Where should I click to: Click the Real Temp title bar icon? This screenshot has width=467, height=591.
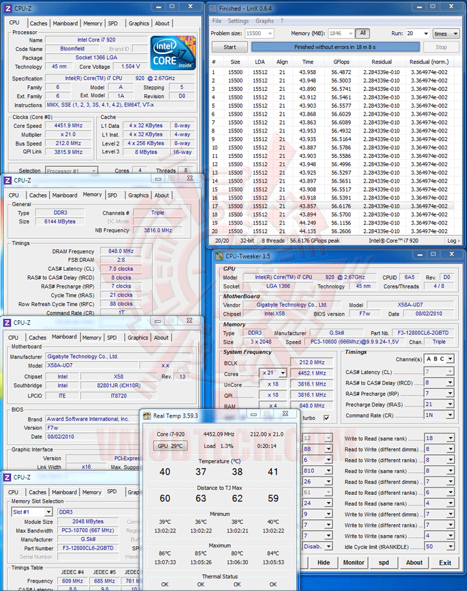point(147,416)
